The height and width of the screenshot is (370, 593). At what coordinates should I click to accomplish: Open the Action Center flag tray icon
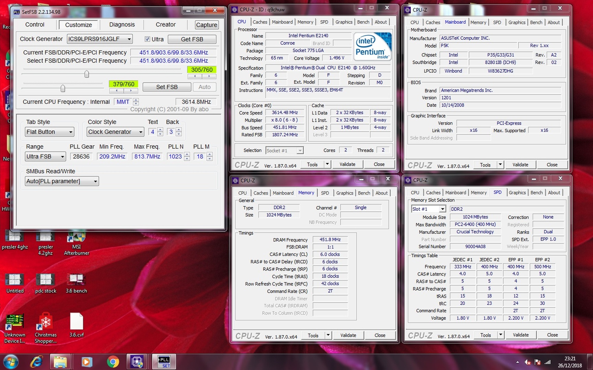pos(537,362)
